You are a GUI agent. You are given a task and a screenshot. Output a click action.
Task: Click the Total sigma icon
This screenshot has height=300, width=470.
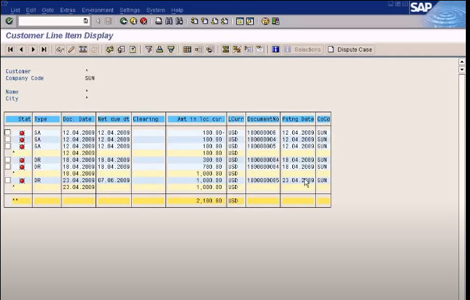pyautogui.click(x=226, y=50)
